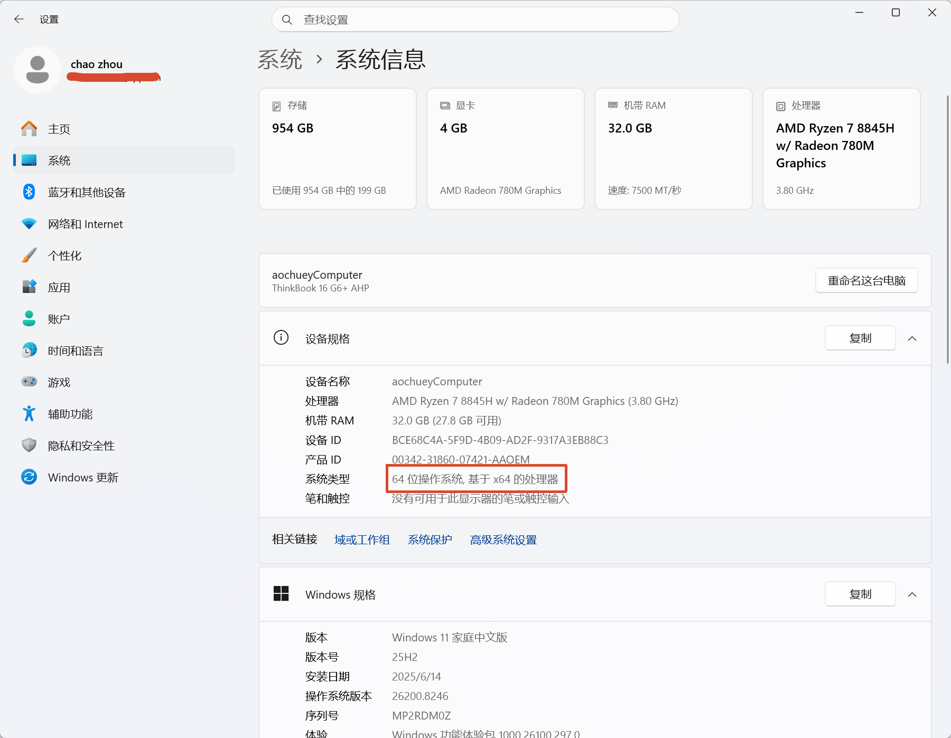Screen dimensions: 951x738
Task: Focus the 查找设置 search box
Action: tap(475, 20)
